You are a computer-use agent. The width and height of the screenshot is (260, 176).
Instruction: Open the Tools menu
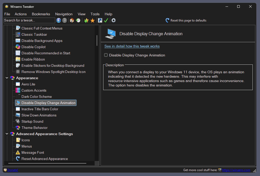(x=95, y=14)
